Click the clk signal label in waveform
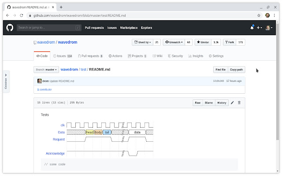Screen dimensions: 282x176 point(63,125)
